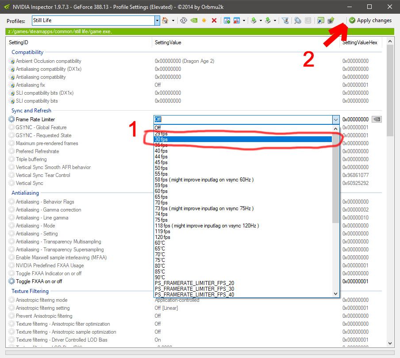Click gear icon beside Antialiasing - Mode

[x=12, y=226]
